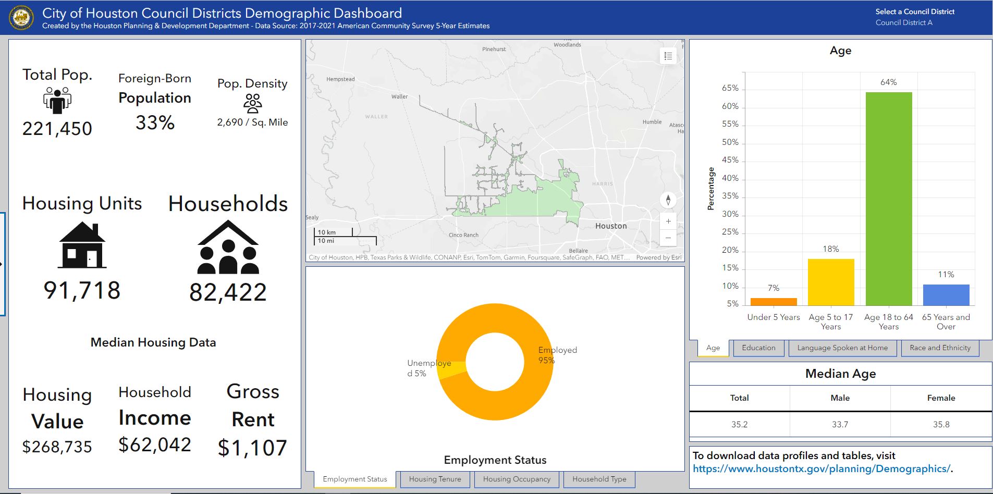Switch to the Education tab

point(758,348)
